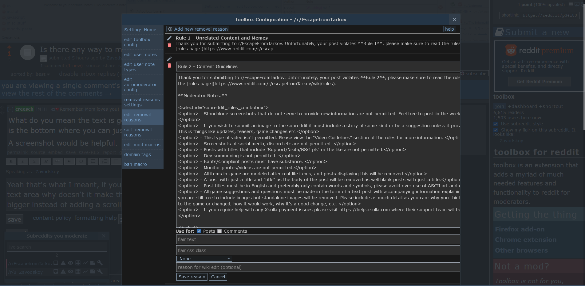Select 'domain tags' menu item
Image resolution: width=585 pixels, height=286 pixels.
[x=143, y=154]
